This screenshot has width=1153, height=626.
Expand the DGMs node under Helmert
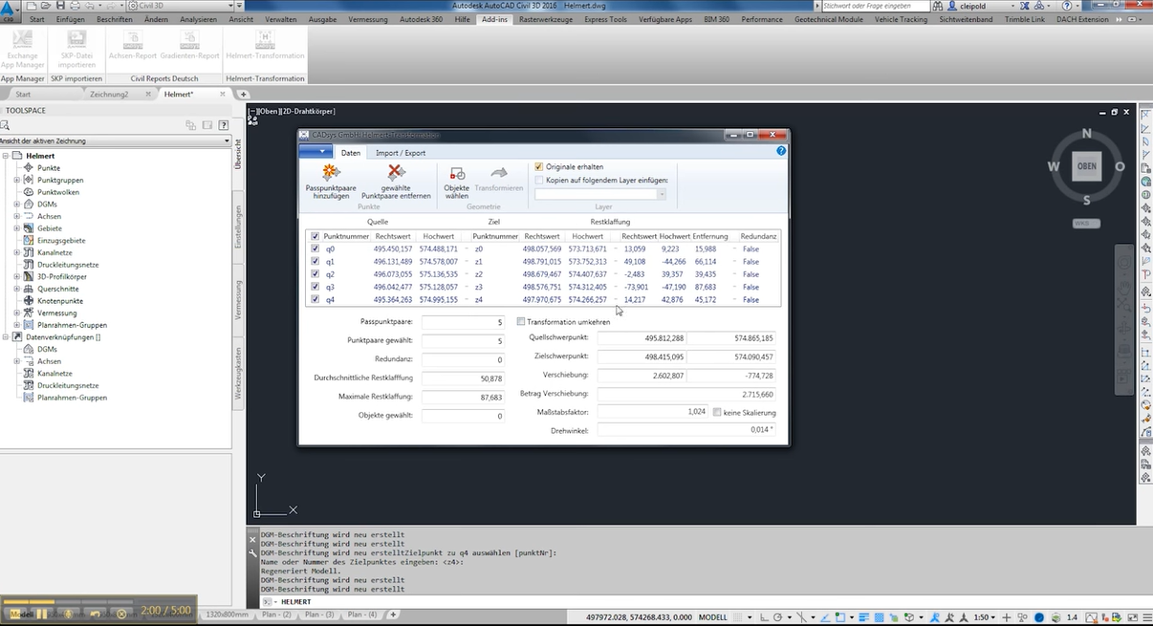pyautogui.click(x=16, y=205)
